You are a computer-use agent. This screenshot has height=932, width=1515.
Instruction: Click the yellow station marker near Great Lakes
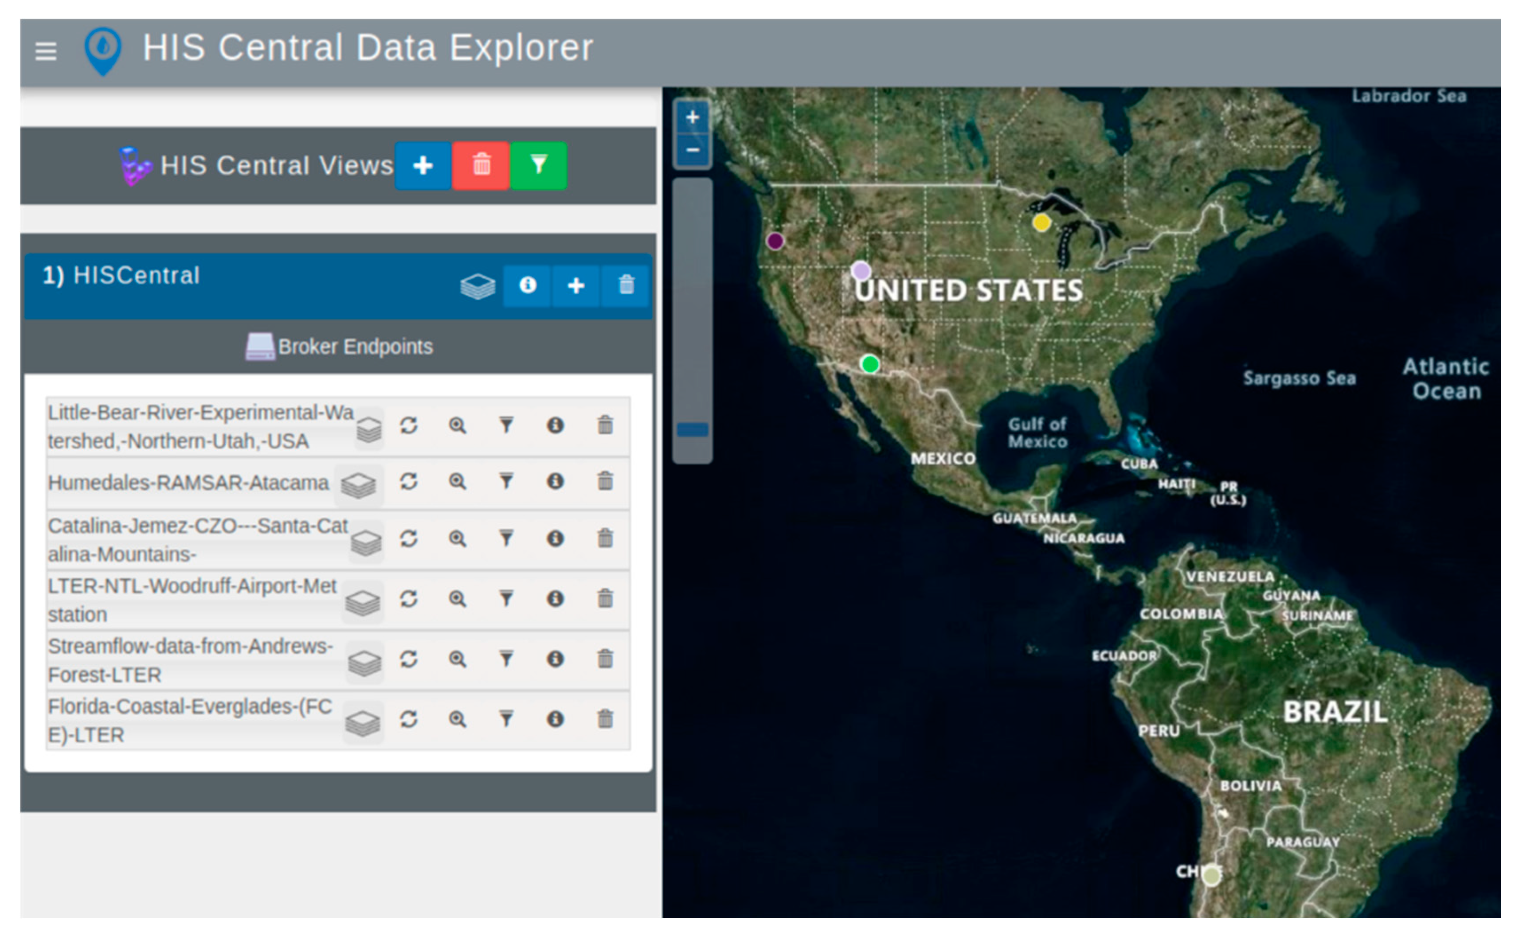1041,222
